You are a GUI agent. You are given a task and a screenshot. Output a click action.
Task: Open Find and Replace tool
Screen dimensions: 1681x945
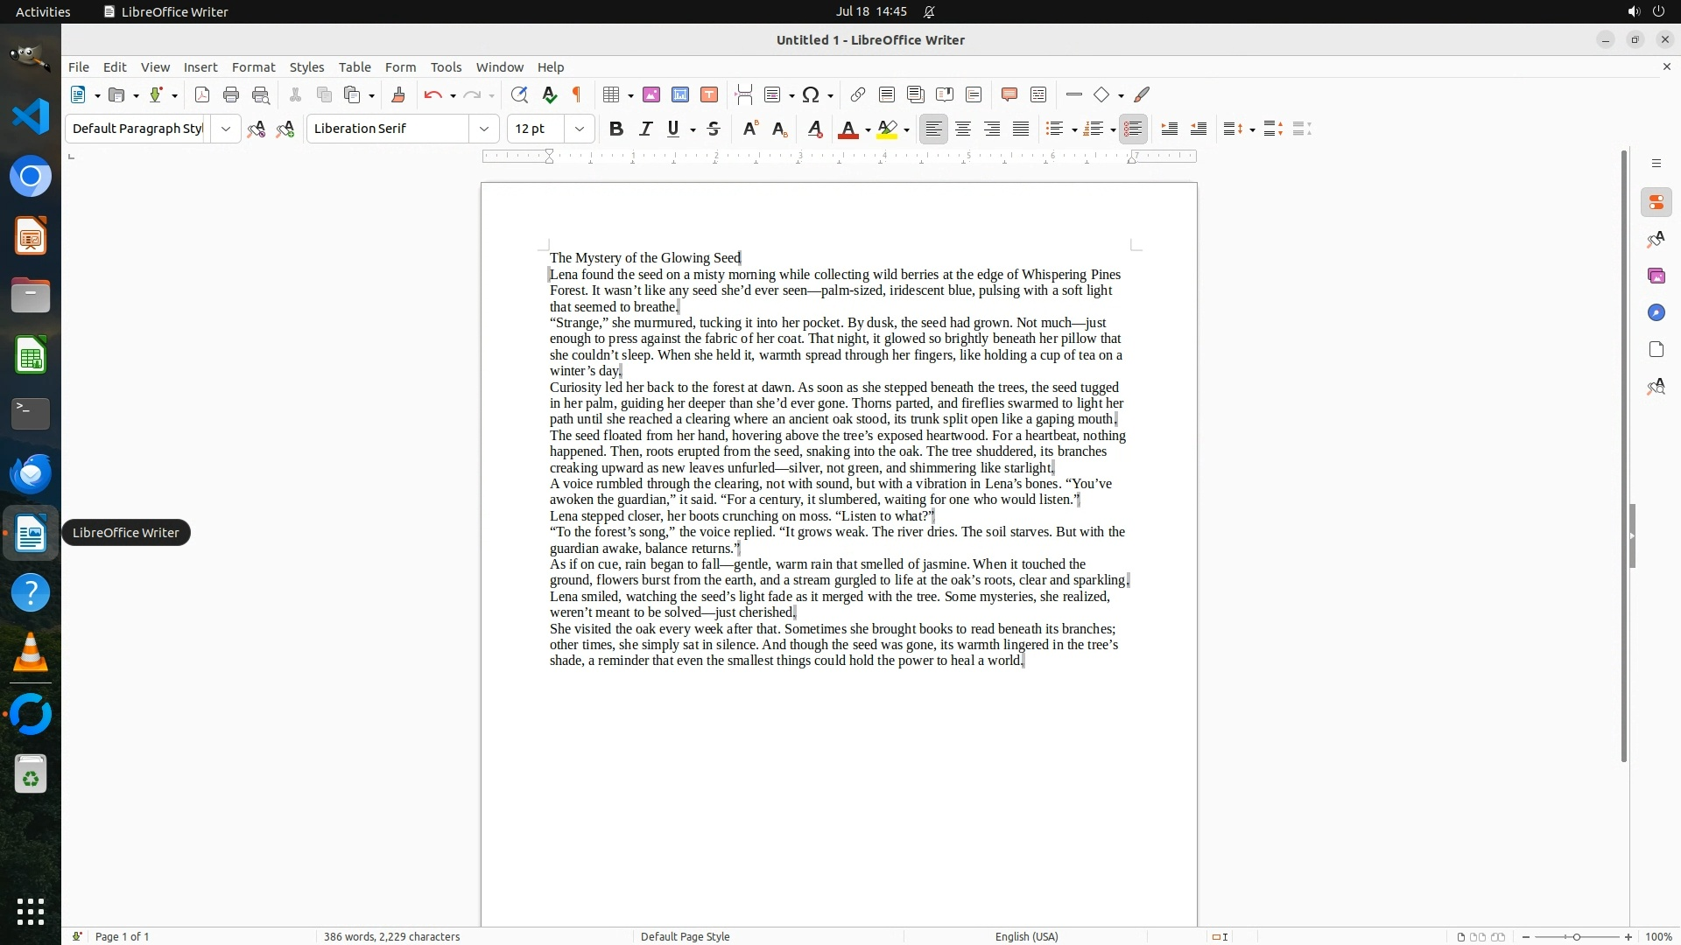pos(519,94)
